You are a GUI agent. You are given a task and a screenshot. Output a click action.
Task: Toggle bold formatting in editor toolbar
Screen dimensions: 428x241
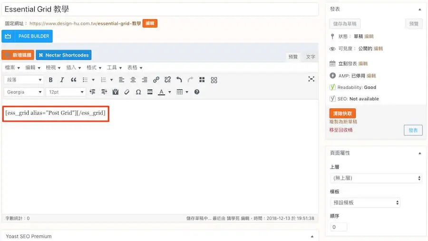point(50,80)
